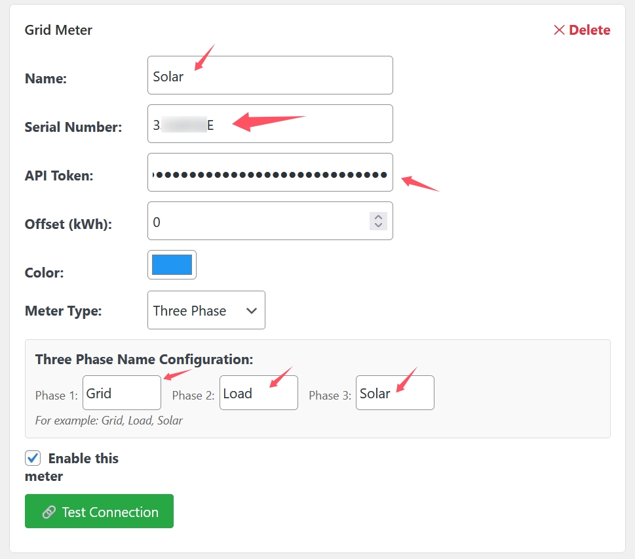Open the blue Color swatch picker
Screen dimensions: 635x559
coord(172,265)
